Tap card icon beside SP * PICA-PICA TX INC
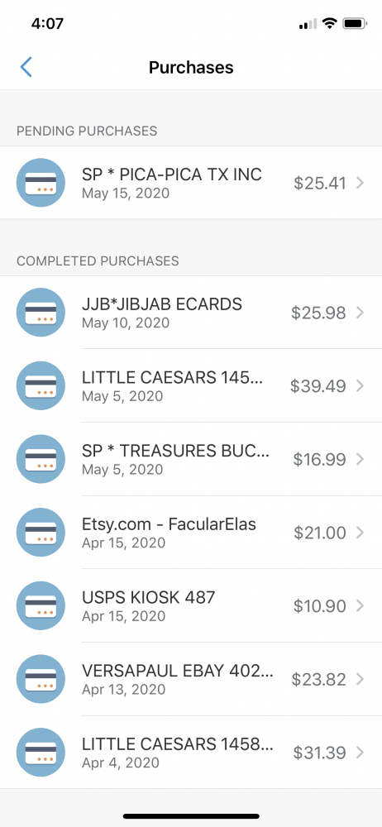This screenshot has width=382, height=827. (x=41, y=183)
